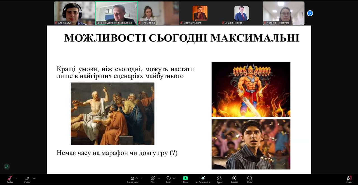
Task: Click the green Share screen button
Action: coord(185,179)
